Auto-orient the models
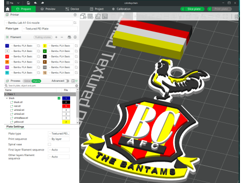This screenshot has width=244, height=183. (98, 16)
